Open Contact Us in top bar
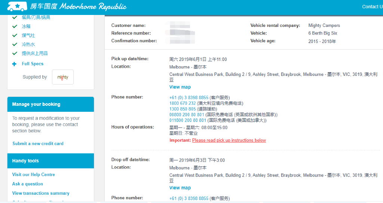 pos(372,7)
